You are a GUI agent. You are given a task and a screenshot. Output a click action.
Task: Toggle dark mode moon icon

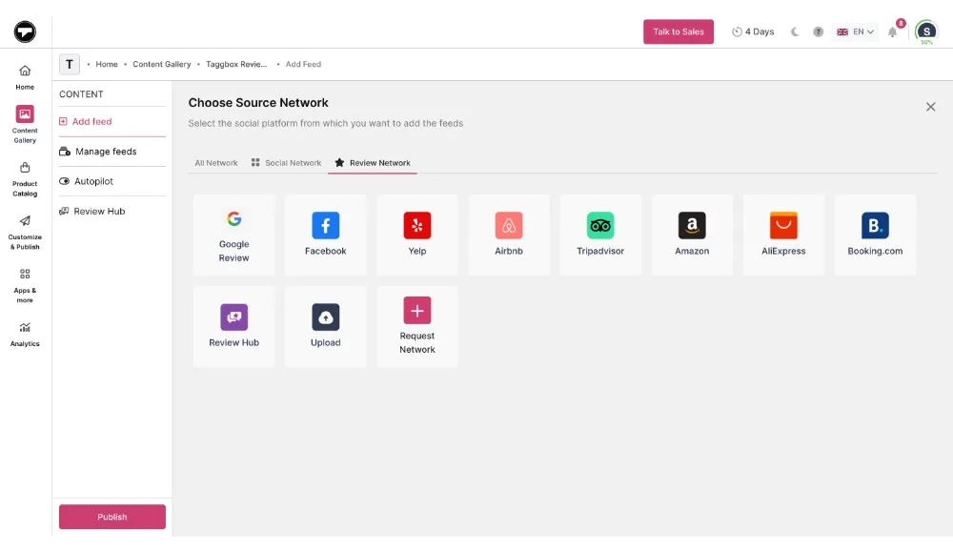click(x=795, y=31)
